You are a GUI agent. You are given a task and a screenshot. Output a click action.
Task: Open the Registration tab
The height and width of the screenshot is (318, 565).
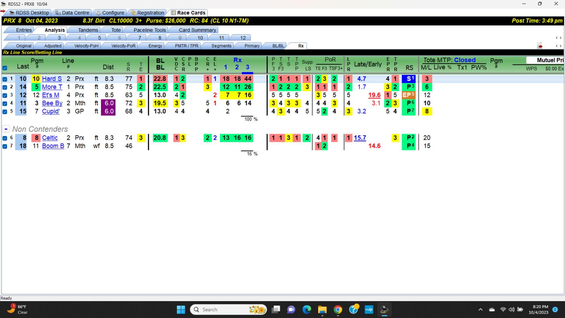(147, 12)
